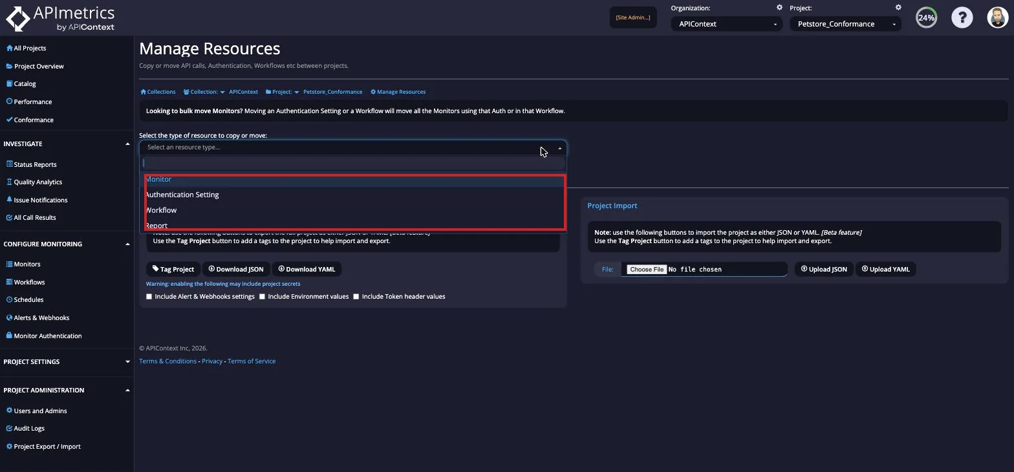
Task: Open Catalog in sidebar
Action: pos(21,83)
